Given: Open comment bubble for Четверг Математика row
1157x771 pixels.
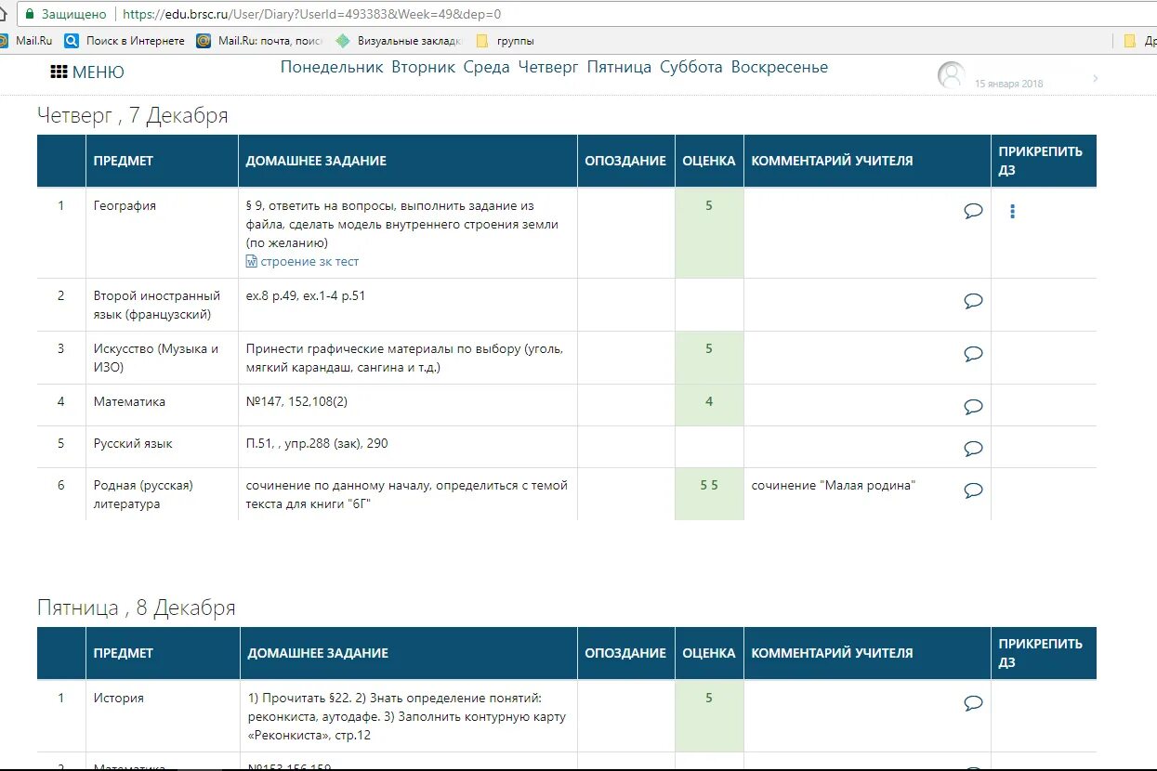Looking at the screenshot, I should coord(973,406).
